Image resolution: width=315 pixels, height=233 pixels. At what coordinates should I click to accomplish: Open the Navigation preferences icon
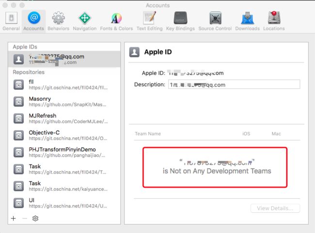tap(85, 18)
